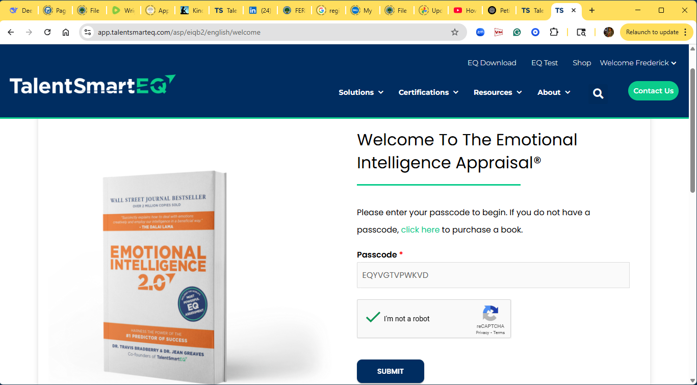Open the Zoom extension
Screen dimensions: 697x385
pos(480,32)
